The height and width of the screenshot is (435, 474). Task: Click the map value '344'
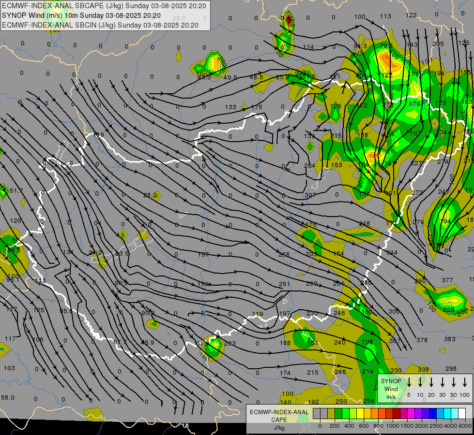coord(392,253)
